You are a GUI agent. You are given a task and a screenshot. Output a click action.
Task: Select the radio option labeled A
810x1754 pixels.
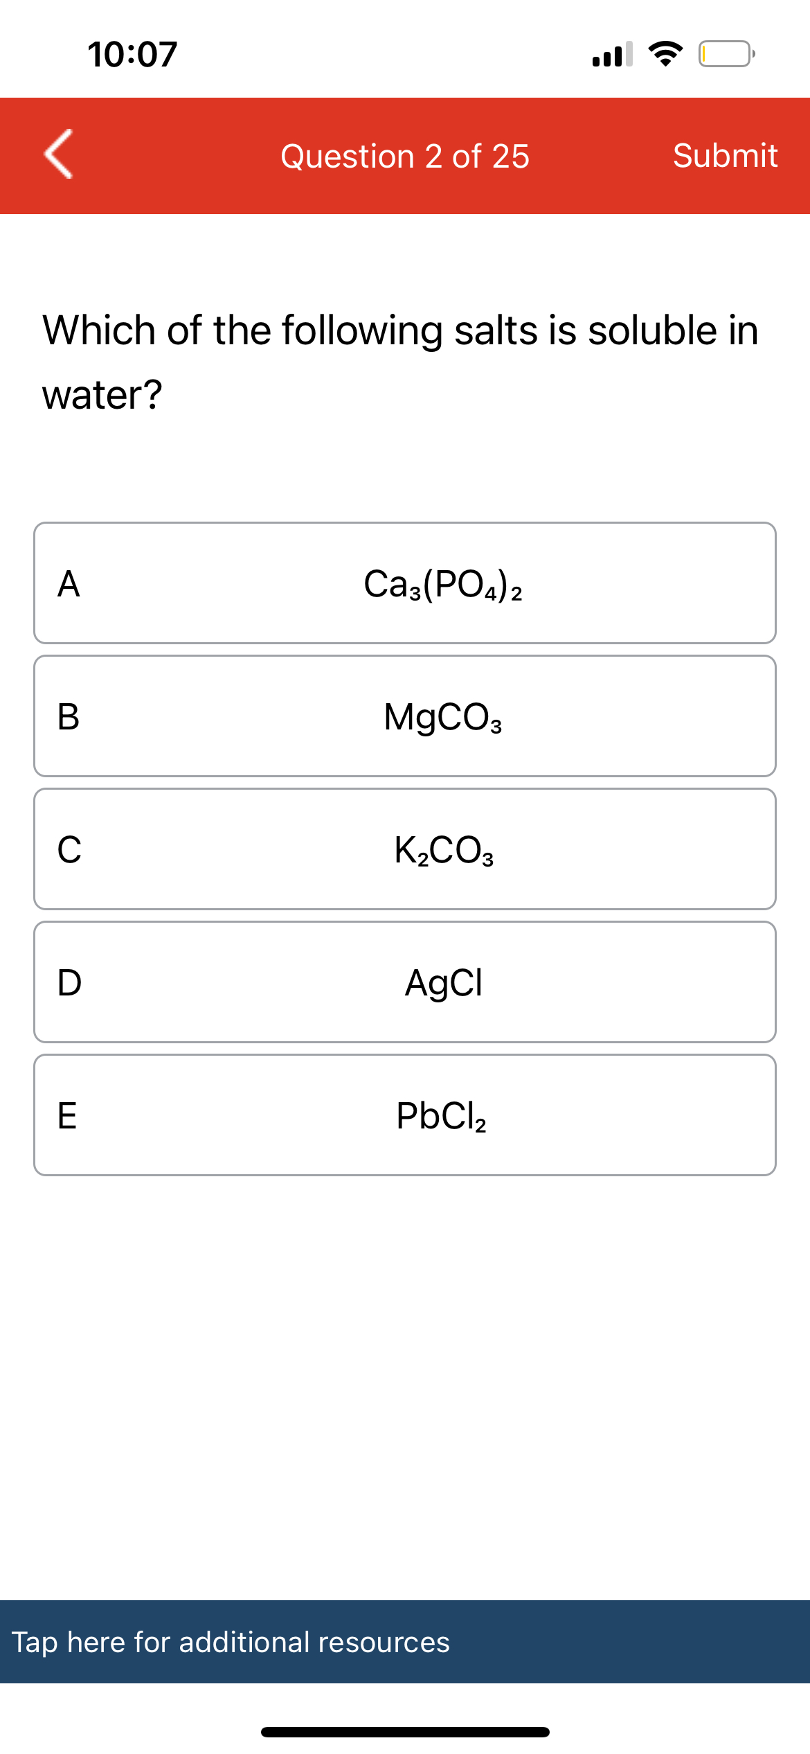tap(70, 585)
